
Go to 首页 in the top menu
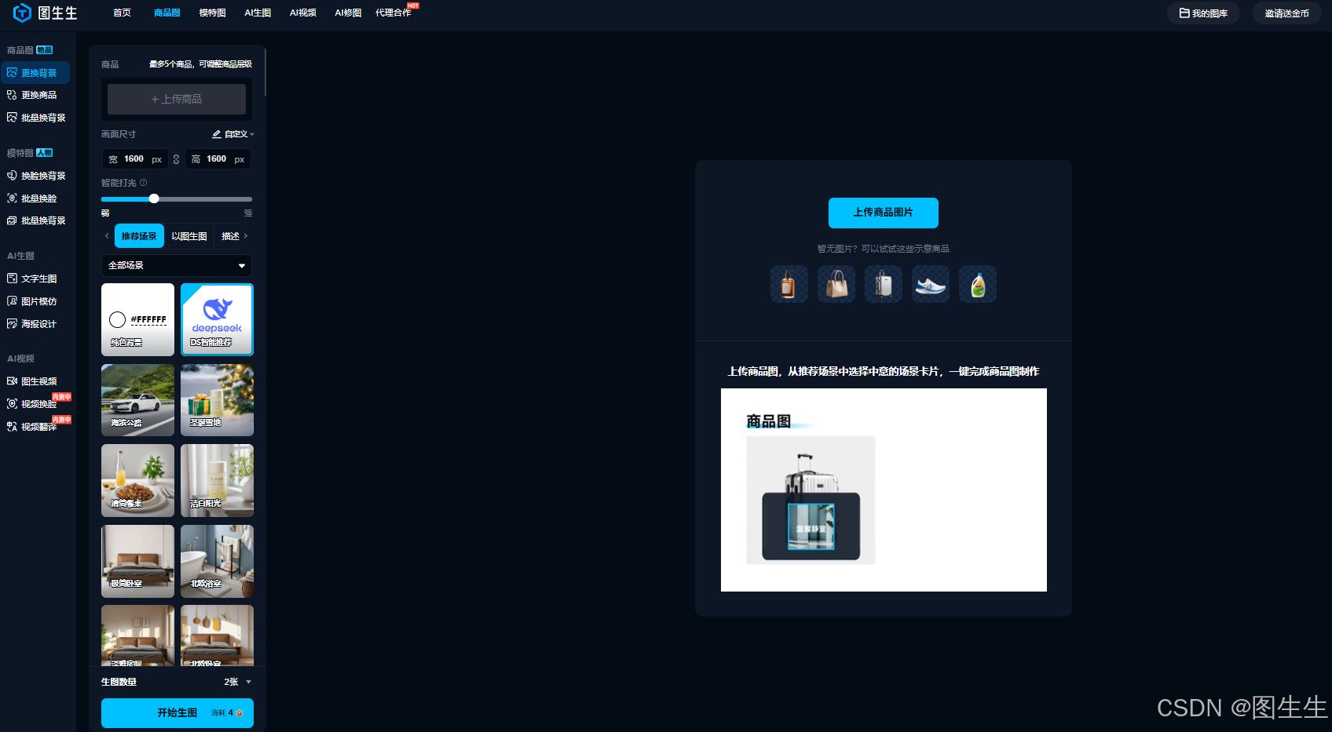point(122,13)
